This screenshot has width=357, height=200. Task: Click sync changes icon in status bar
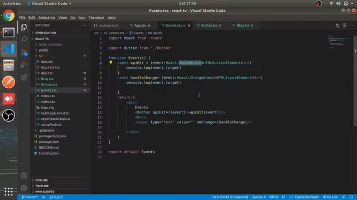coord(44,197)
